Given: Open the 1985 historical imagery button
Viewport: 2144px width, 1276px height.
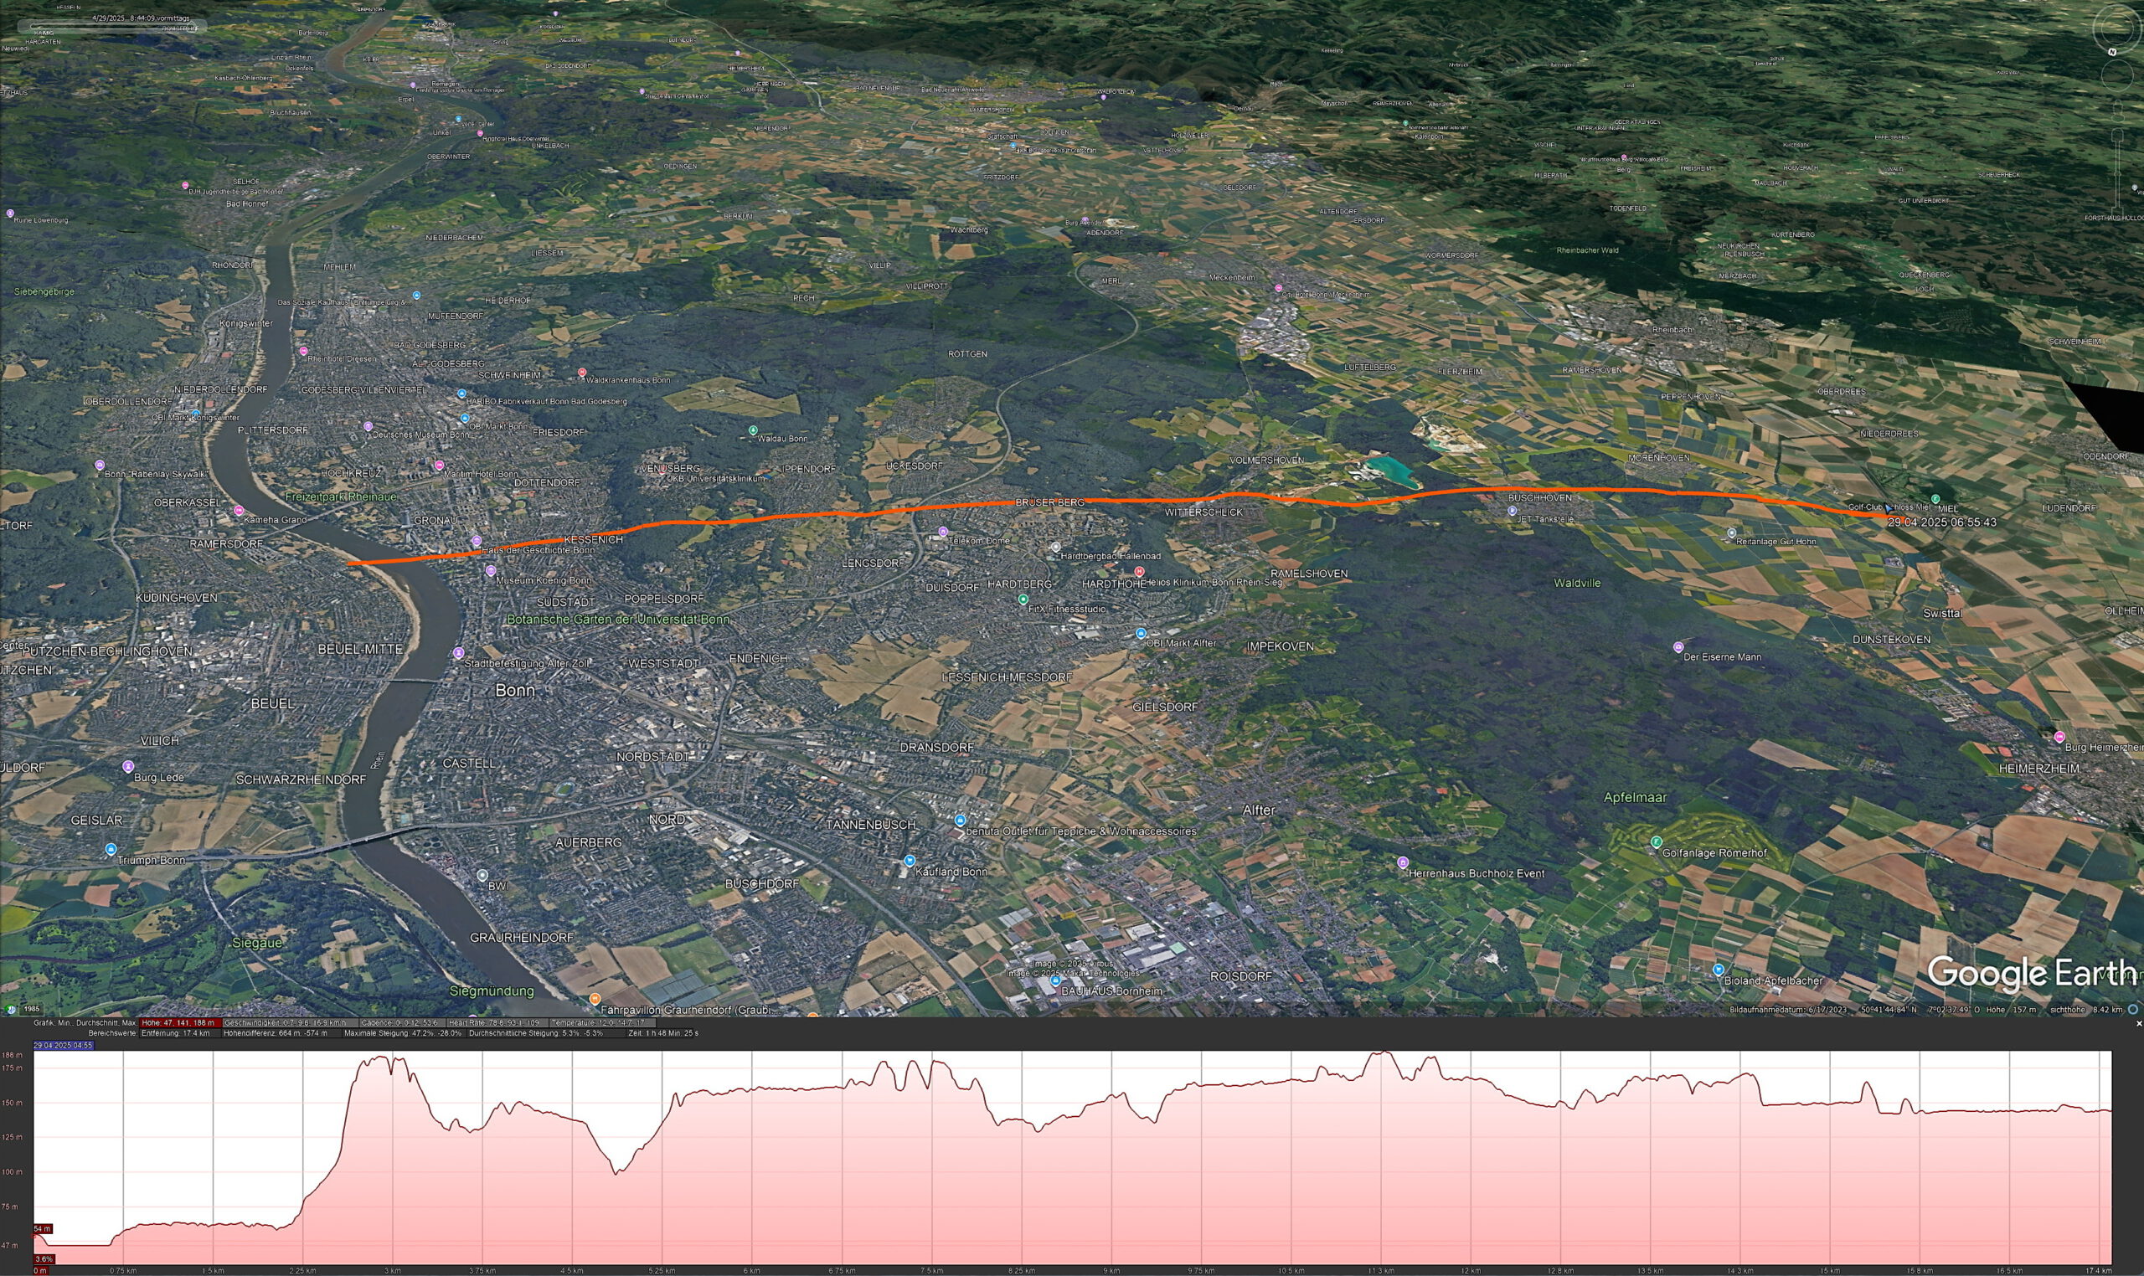Looking at the screenshot, I should coord(30,1009).
